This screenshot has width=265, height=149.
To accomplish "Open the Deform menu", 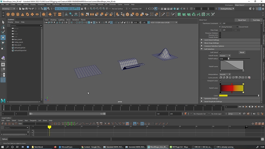I will click(x=100, y=5).
